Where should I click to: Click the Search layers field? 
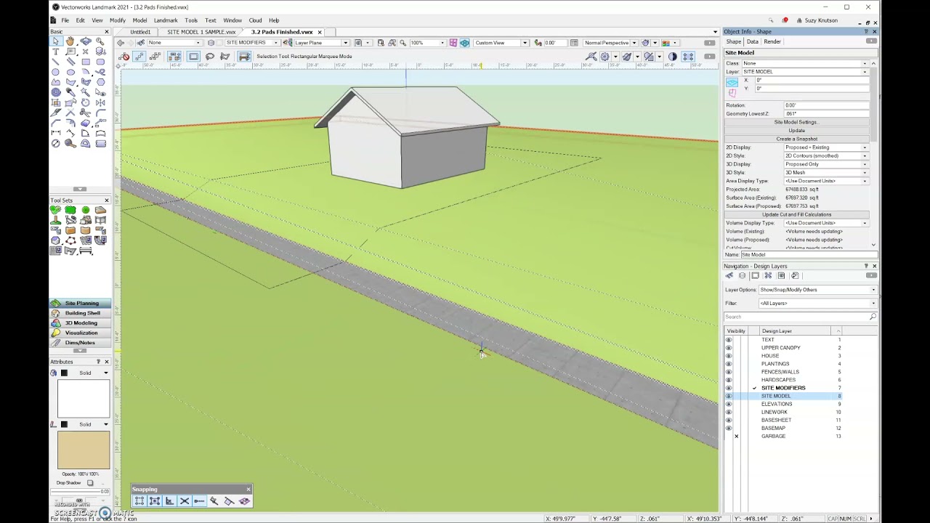tap(800, 317)
